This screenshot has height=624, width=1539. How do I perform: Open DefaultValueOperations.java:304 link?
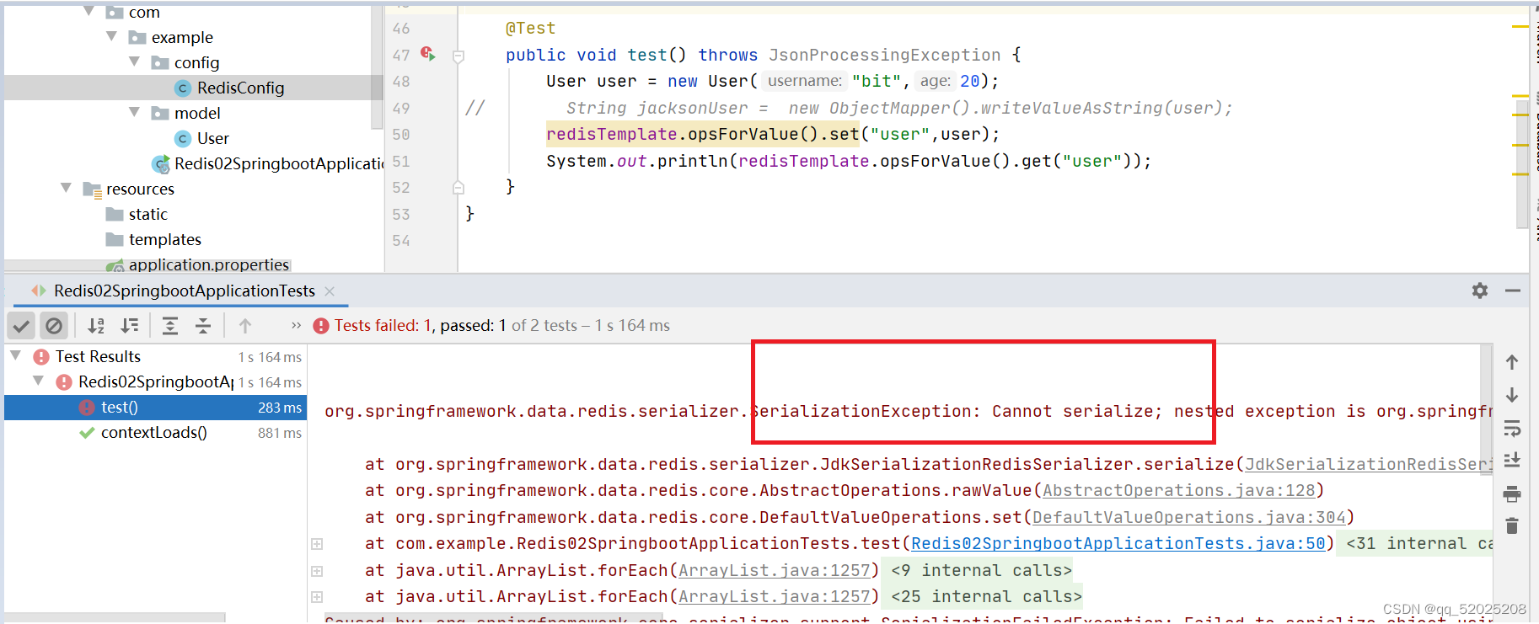point(1188,517)
